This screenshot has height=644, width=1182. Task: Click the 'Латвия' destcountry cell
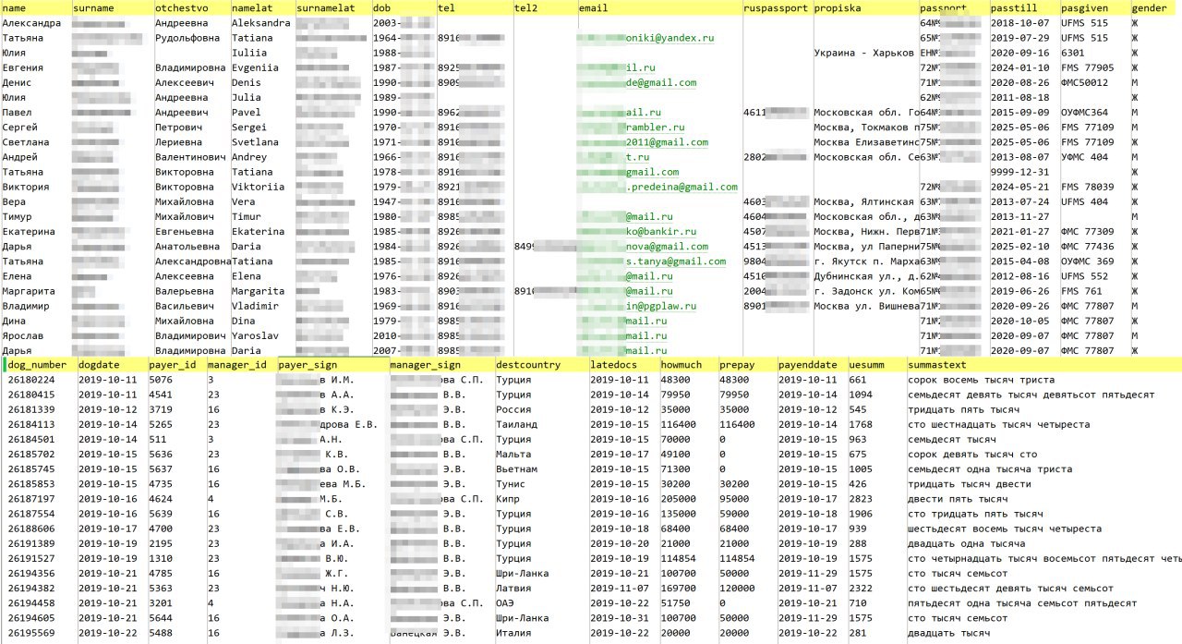(x=513, y=589)
